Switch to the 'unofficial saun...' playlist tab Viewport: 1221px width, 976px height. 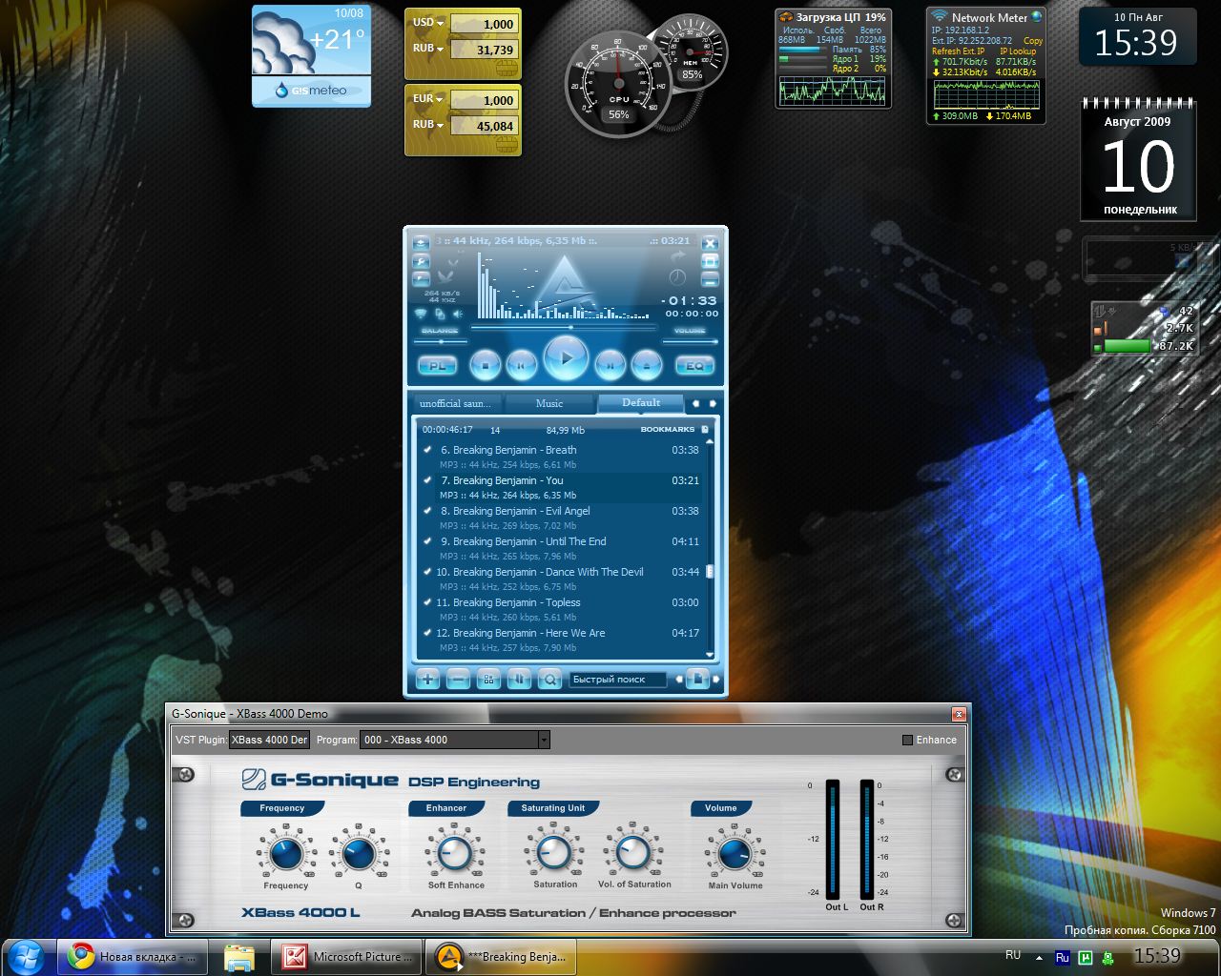455,403
